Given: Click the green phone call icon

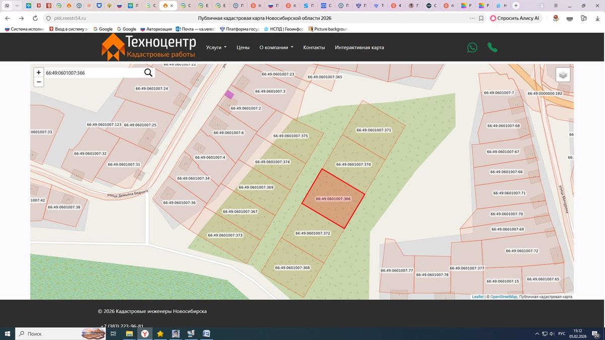Looking at the screenshot, I should tap(493, 47).
